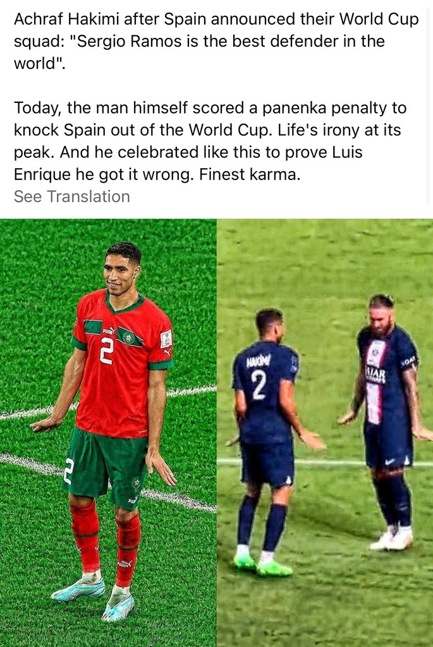Viewport: 433px width, 647px height.
Task: Click the word "Enrique" in the post text
Action: click(x=42, y=174)
